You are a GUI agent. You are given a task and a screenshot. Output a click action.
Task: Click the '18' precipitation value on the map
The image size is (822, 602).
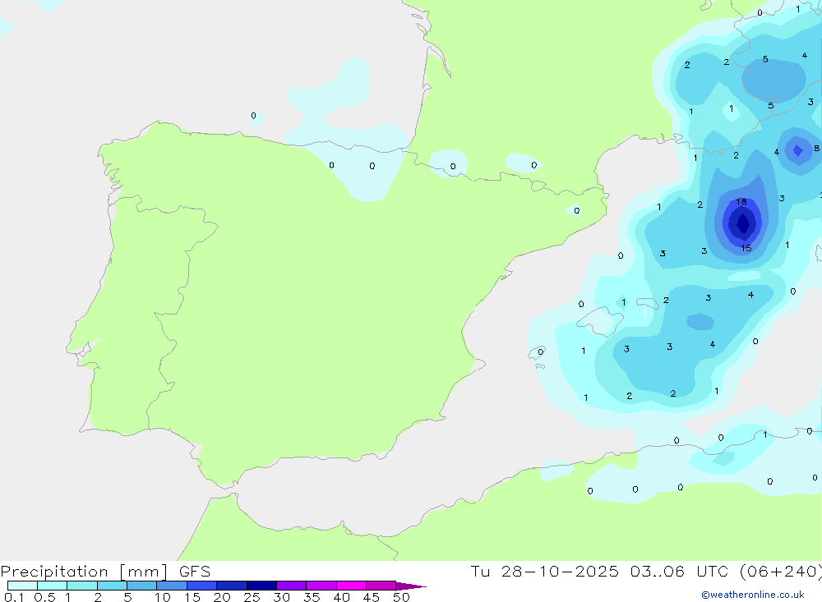pyautogui.click(x=741, y=202)
